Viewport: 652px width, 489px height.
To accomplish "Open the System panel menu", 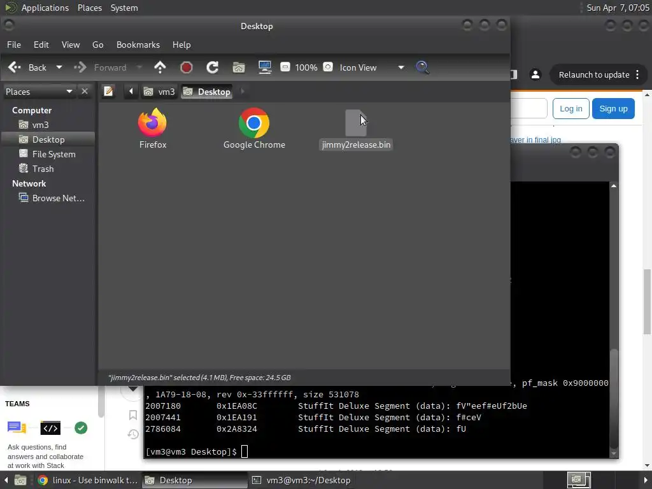I will point(124,8).
